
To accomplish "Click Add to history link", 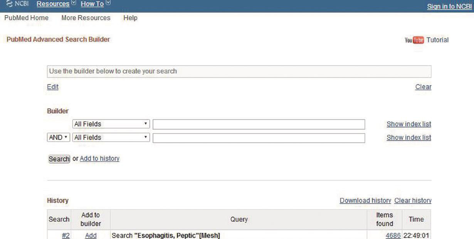I will point(99,159).
